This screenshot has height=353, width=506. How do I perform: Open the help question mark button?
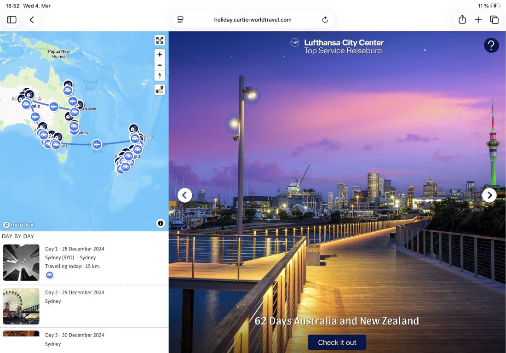point(491,45)
